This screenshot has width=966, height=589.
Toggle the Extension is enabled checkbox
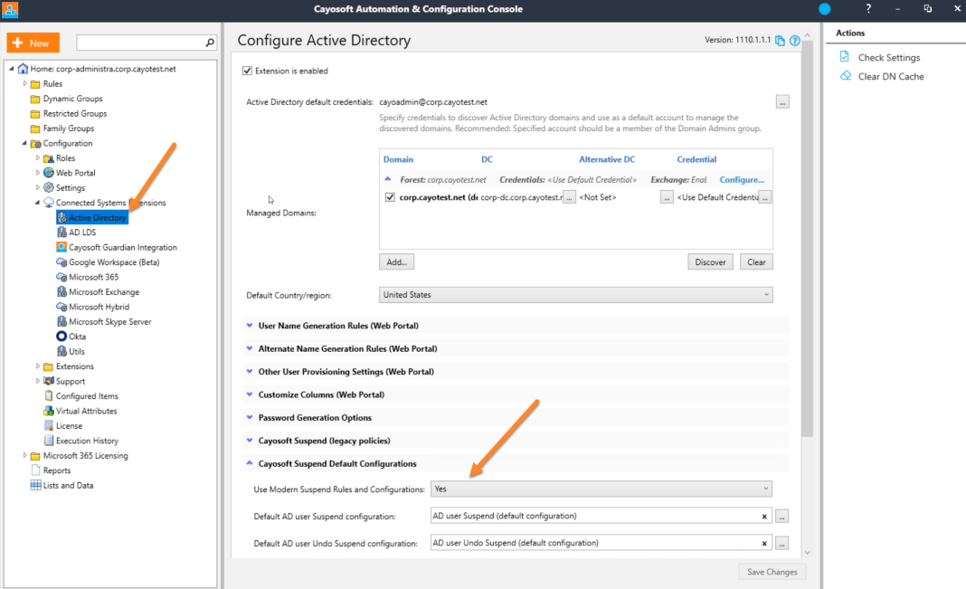click(x=247, y=71)
